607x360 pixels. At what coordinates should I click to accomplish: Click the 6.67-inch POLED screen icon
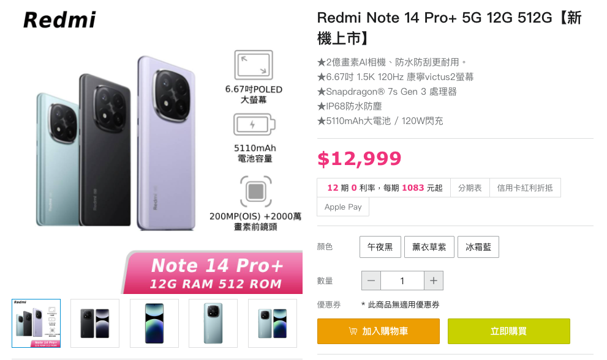pyautogui.click(x=253, y=65)
